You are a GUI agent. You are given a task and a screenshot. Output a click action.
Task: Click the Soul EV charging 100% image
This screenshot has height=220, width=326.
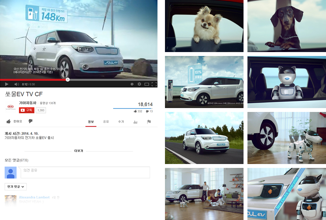[x=204, y=82]
